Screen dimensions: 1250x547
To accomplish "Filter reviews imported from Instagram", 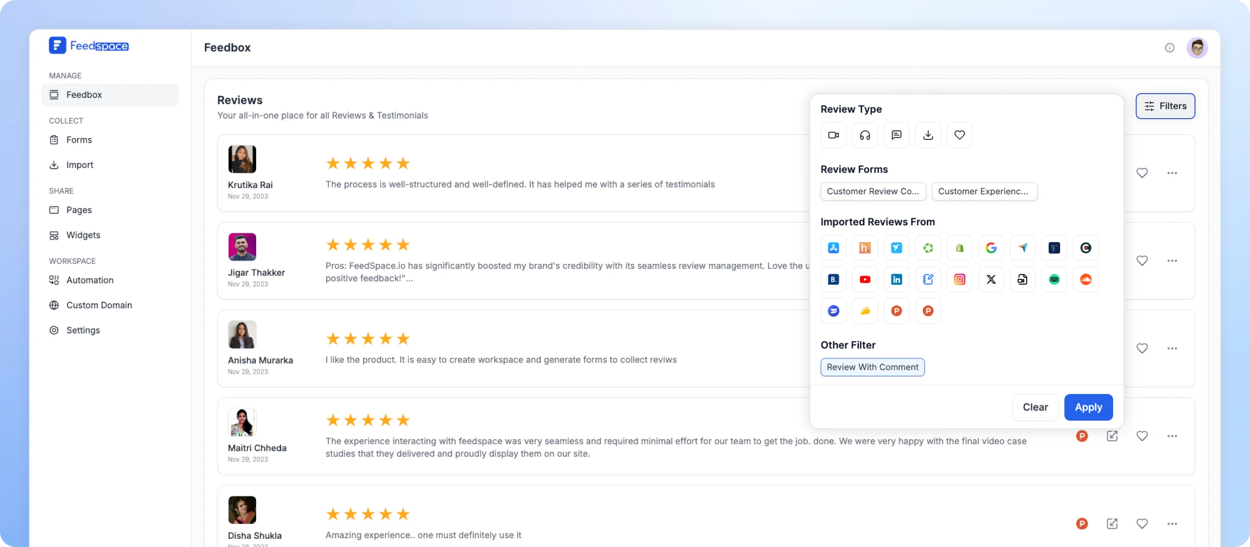I will (959, 280).
